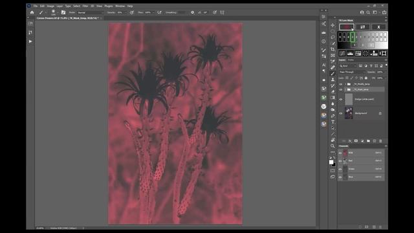414x233 pixels.
Task: Click the Share icon at top right
Action: click(384, 12)
